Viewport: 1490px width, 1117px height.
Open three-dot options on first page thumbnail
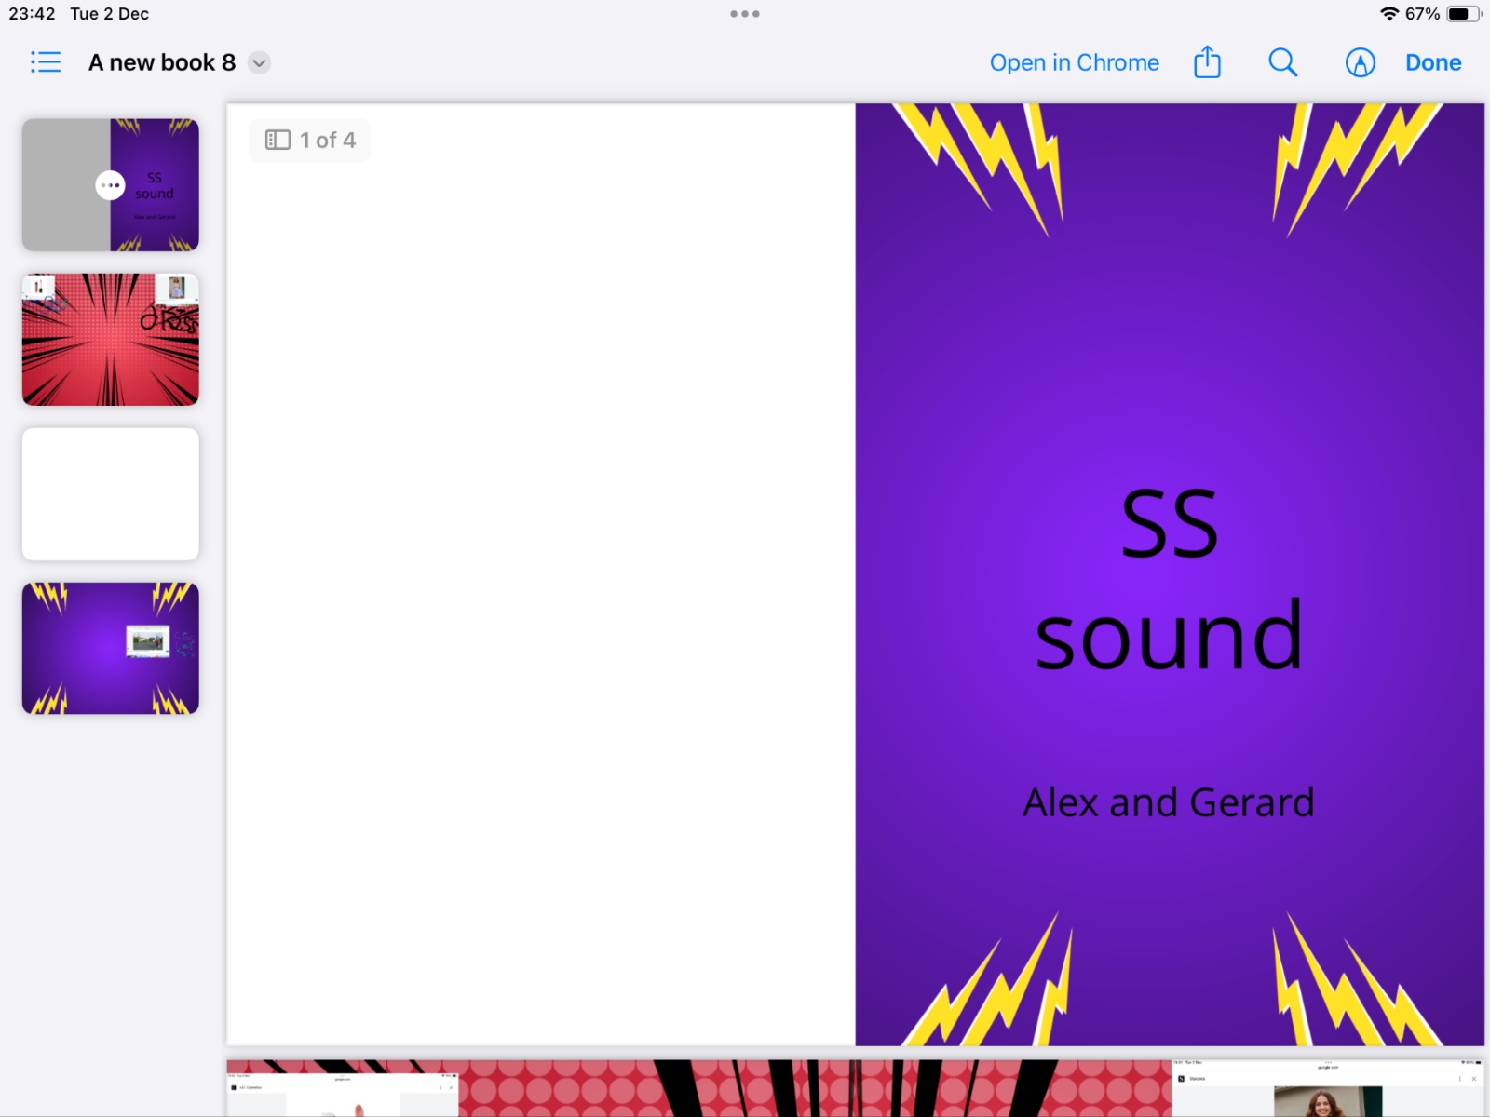110,185
